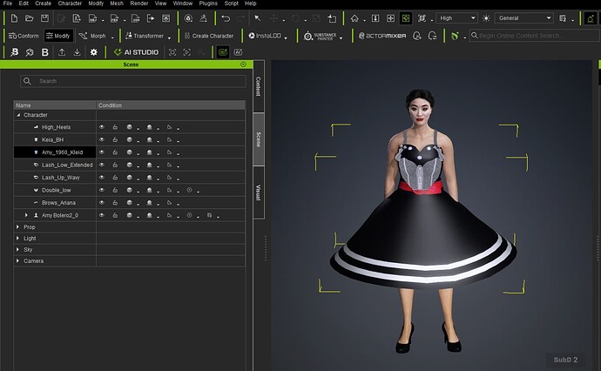Image resolution: width=601 pixels, height=371 pixels.
Task: Open the Script menu
Action: [x=232, y=3]
